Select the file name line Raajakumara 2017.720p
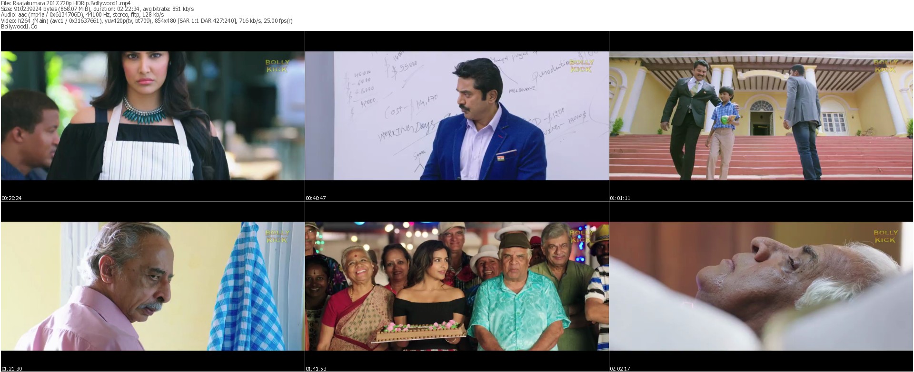 [x=66, y=3]
